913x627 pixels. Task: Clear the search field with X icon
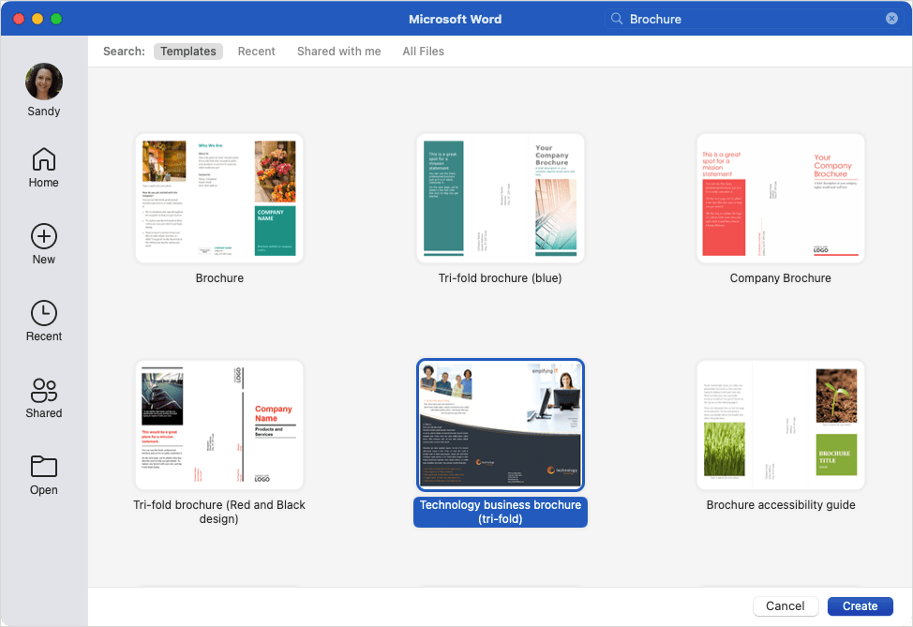point(891,19)
